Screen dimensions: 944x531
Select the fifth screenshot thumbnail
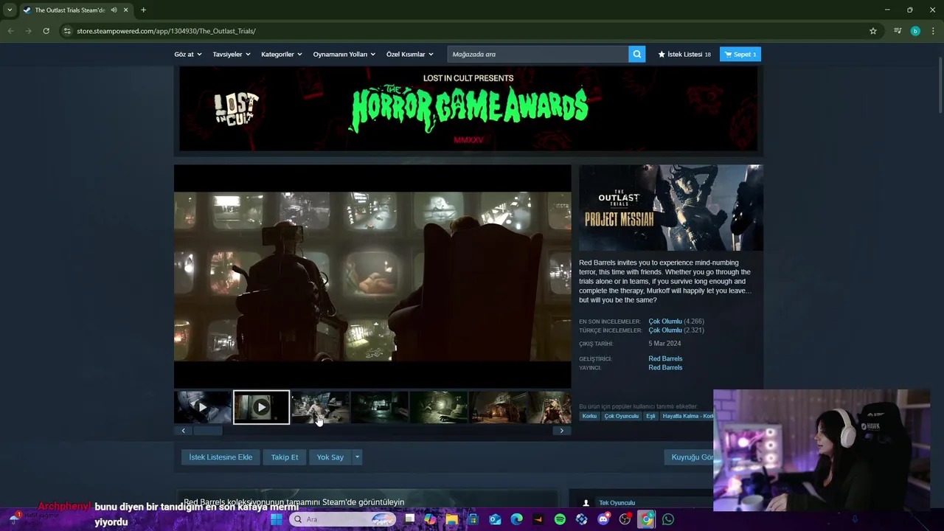coord(438,407)
